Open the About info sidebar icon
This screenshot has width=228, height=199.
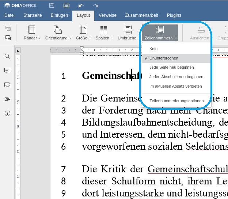click(x=7, y=113)
